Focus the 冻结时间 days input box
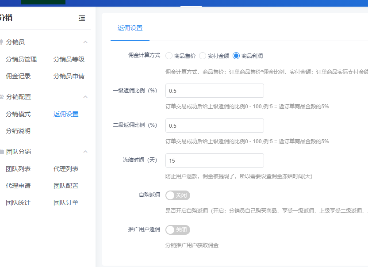The image size is (368, 267). click(215, 160)
